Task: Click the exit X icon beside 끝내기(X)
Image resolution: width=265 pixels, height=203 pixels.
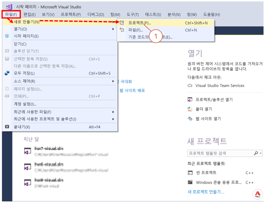Action: click(7, 126)
